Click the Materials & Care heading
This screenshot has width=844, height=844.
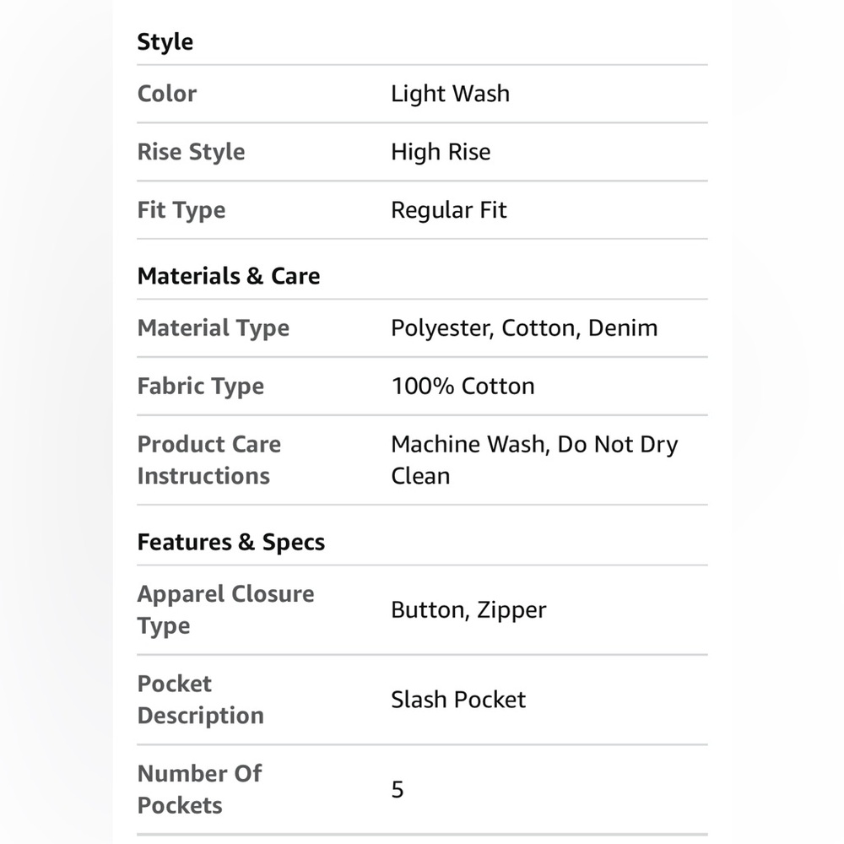(x=229, y=276)
